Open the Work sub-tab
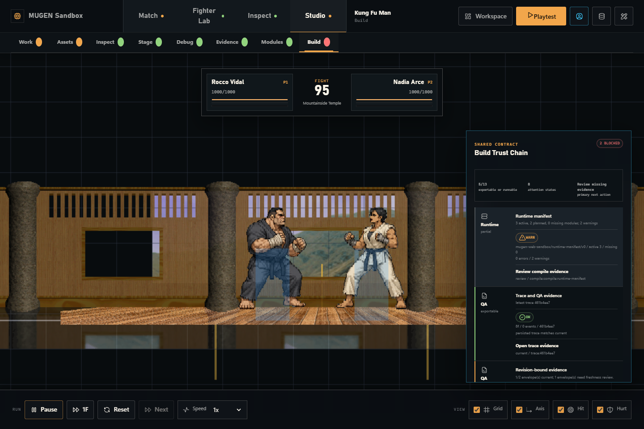Viewport: 644px width, 429px height. (30, 42)
